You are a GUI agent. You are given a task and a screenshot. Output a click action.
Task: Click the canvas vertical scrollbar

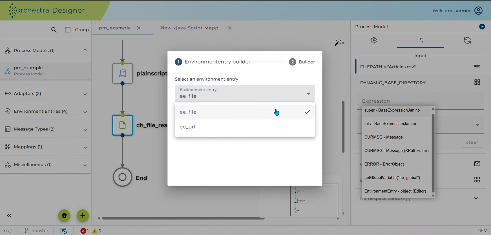(x=343, y=127)
